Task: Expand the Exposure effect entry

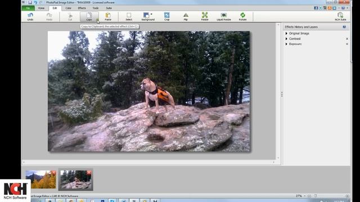Action: click(x=286, y=44)
